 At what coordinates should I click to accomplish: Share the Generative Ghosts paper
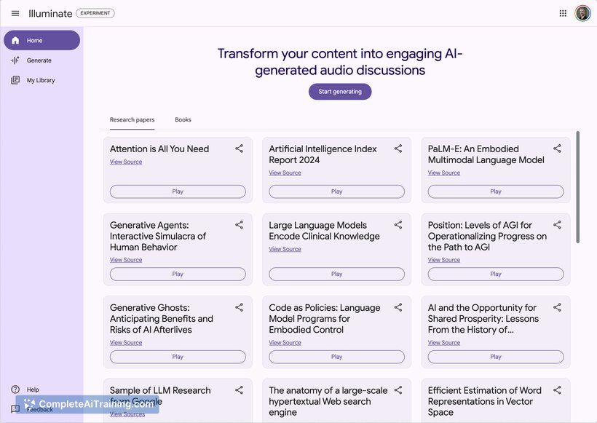point(239,307)
